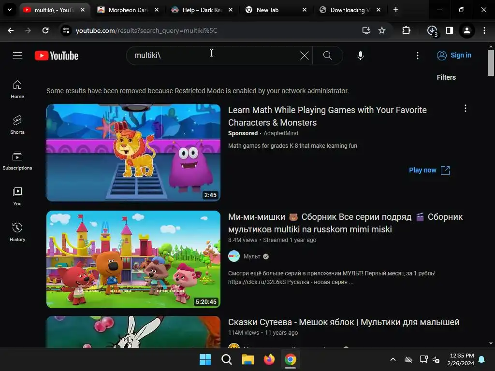Switch to the Downloading tab
The width and height of the screenshot is (495, 371).
[350, 10]
